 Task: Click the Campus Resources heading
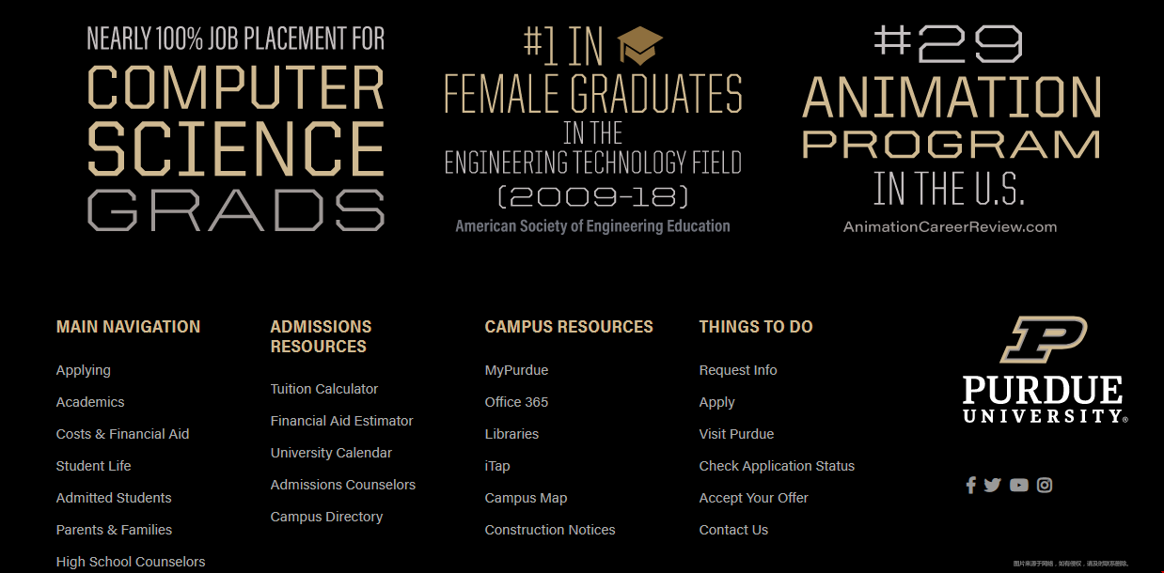569,327
